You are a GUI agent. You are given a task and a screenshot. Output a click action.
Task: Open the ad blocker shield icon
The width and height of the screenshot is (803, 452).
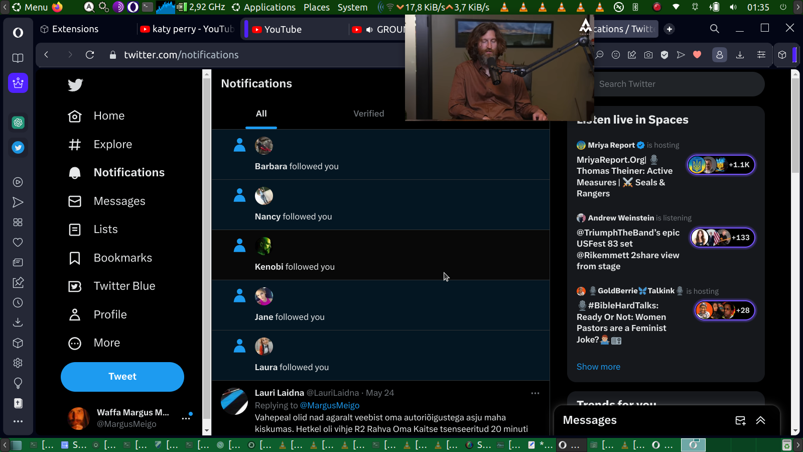664,55
